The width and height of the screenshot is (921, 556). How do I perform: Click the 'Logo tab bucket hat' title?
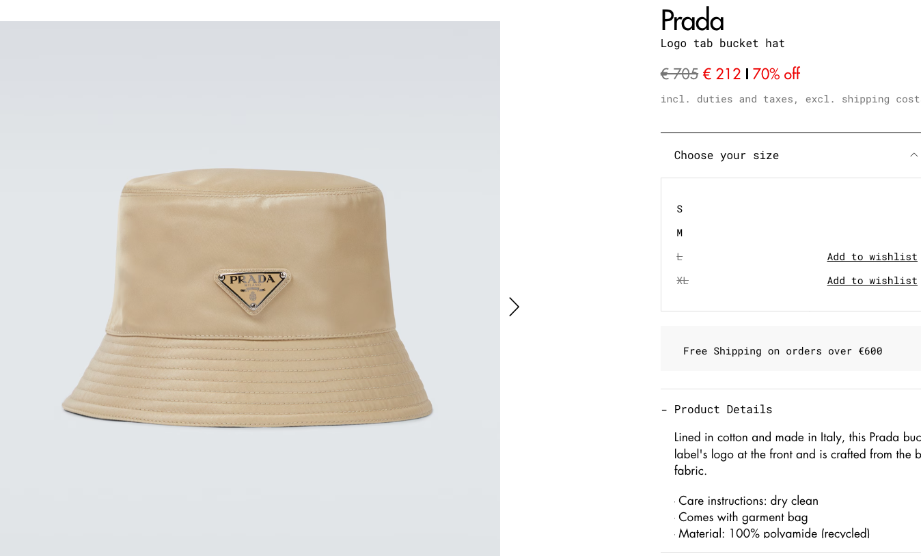(x=722, y=44)
